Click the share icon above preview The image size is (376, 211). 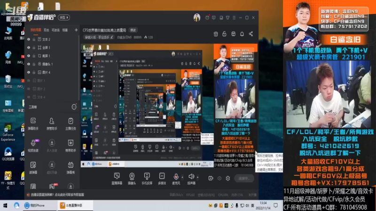pos(251,34)
